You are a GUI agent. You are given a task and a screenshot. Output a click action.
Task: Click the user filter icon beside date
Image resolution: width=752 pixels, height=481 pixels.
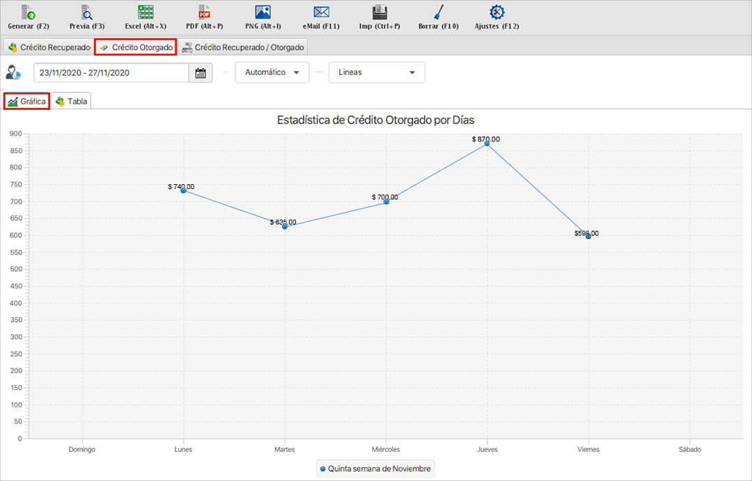pyautogui.click(x=13, y=72)
